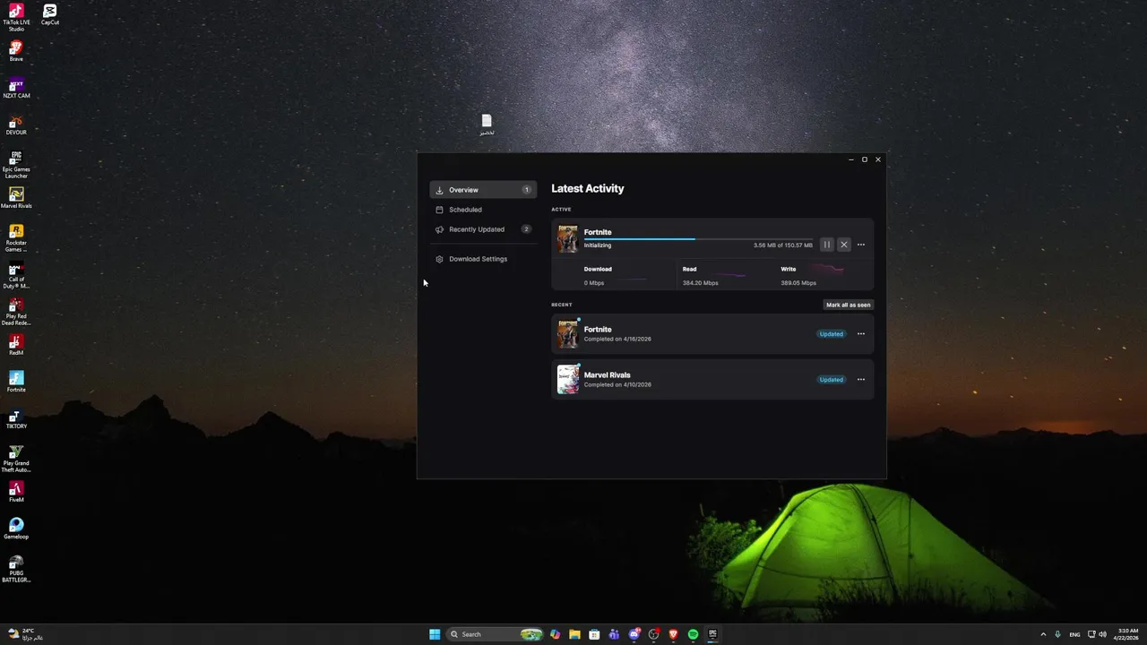Screen dimensions: 1147x645
Task: Click Updated badge on recent Fortnite row
Action: (x=831, y=334)
